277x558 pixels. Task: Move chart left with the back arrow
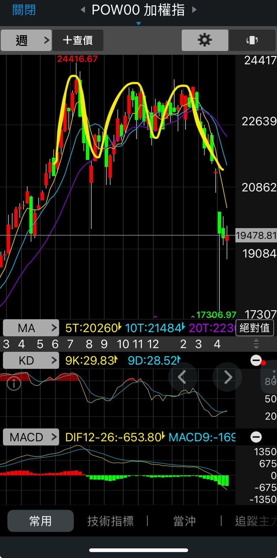click(x=182, y=377)
